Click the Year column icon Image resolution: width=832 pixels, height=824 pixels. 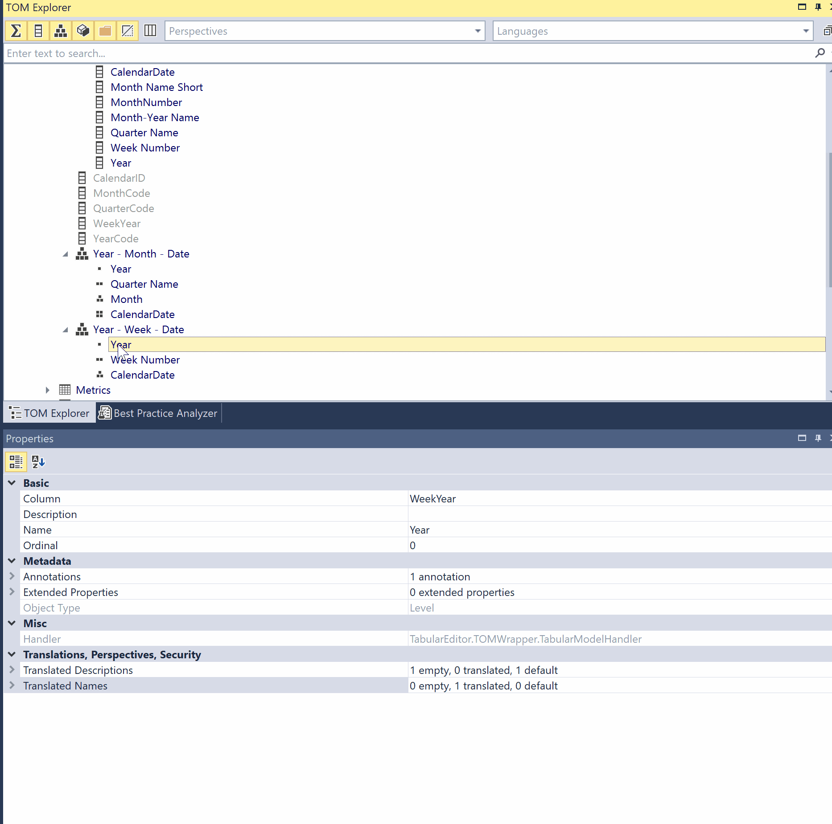coord(99,163)
